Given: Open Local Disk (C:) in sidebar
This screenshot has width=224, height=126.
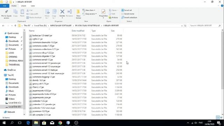Looking at the screenshot, I should [13, 103].
